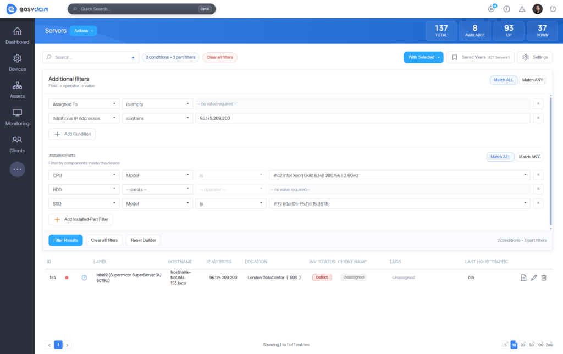563x354 pixels.
Task: Remove the Additional IP Addresses condition row
Action: 538,118
